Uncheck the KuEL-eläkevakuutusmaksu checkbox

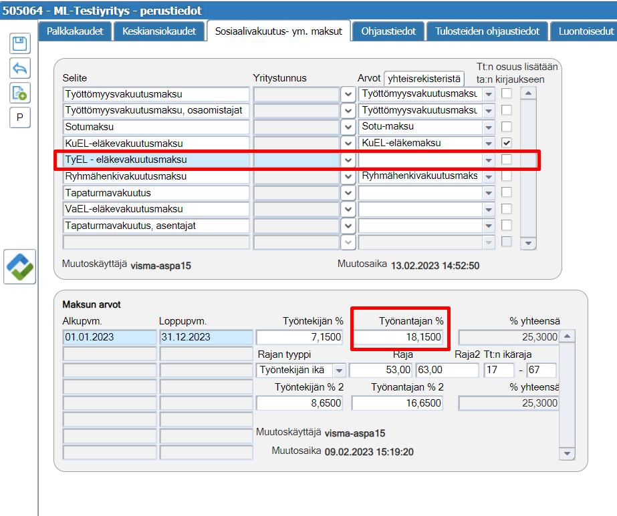tap(507, 143)
